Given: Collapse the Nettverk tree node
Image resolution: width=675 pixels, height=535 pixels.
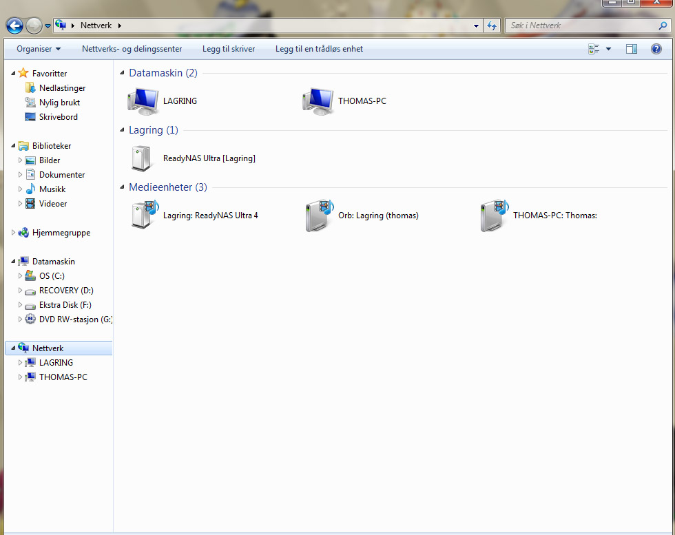Looking at the screenshot, I should click(x=13, y=348).
